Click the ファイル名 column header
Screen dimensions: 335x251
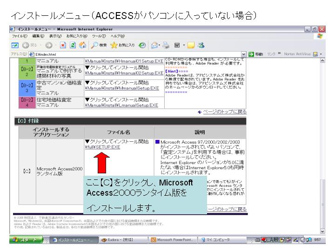(119, 132)
